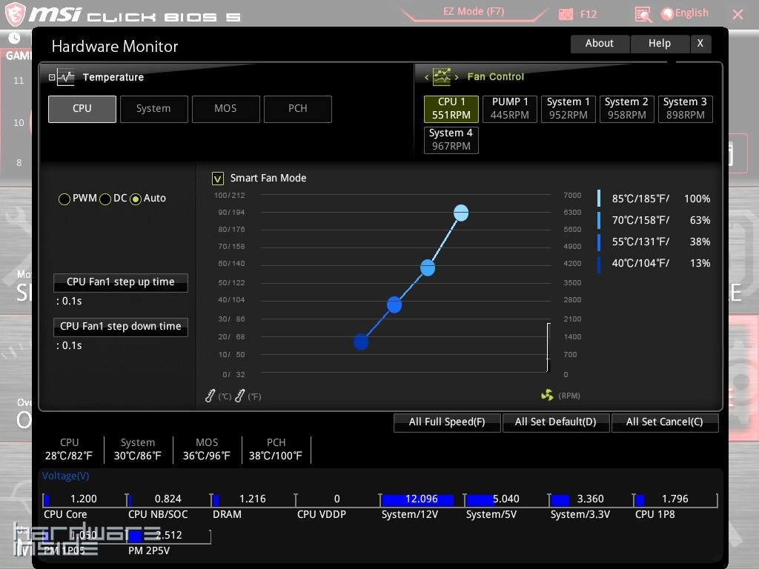The image size is (759, 569).
Task: Click the top fan curve point at 85°C
Action: [461, 213]
